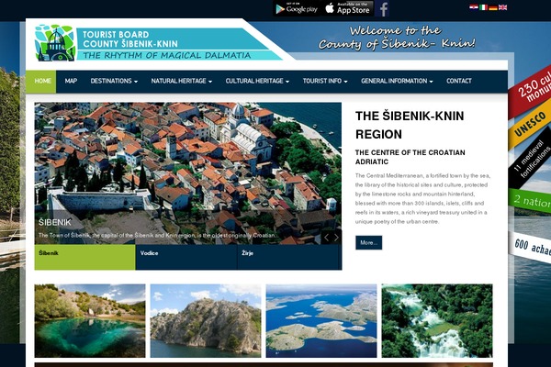The width and height of the screenshot is (551, 367).
Task: Click the yellow UNESCO ribbon
Action: 530,126
